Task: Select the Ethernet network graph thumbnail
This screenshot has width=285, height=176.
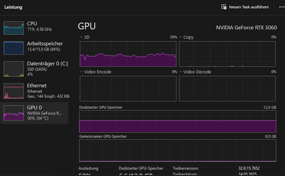Action: tap(14, 91)
